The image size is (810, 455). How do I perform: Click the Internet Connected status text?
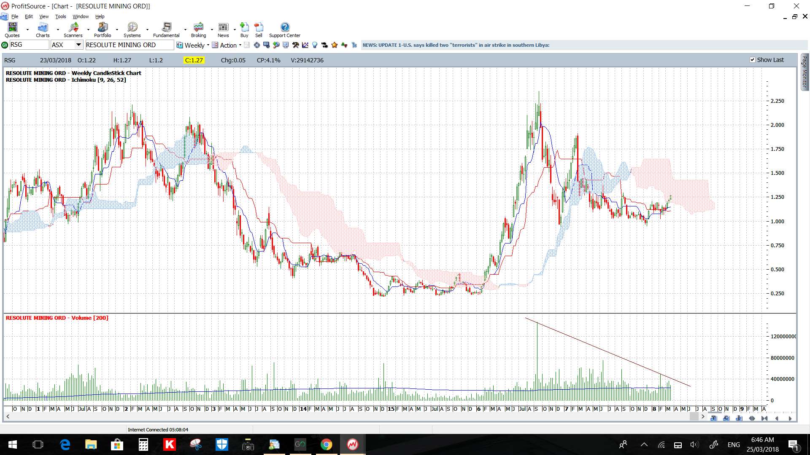coord(158,430)
